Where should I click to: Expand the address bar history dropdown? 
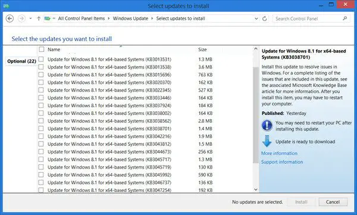[x=256, y=18]
